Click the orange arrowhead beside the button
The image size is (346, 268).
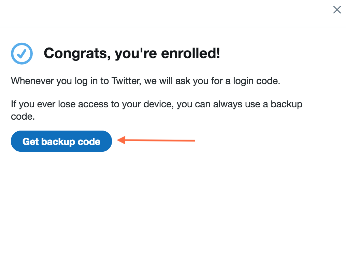(x=121, y=140)
